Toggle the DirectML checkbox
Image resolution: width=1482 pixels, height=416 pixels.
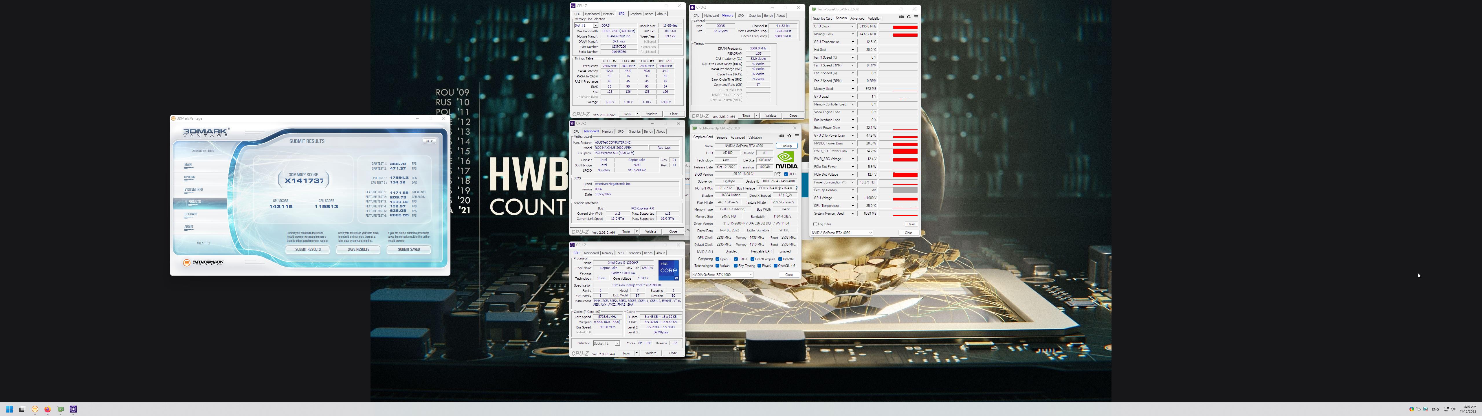780,259
